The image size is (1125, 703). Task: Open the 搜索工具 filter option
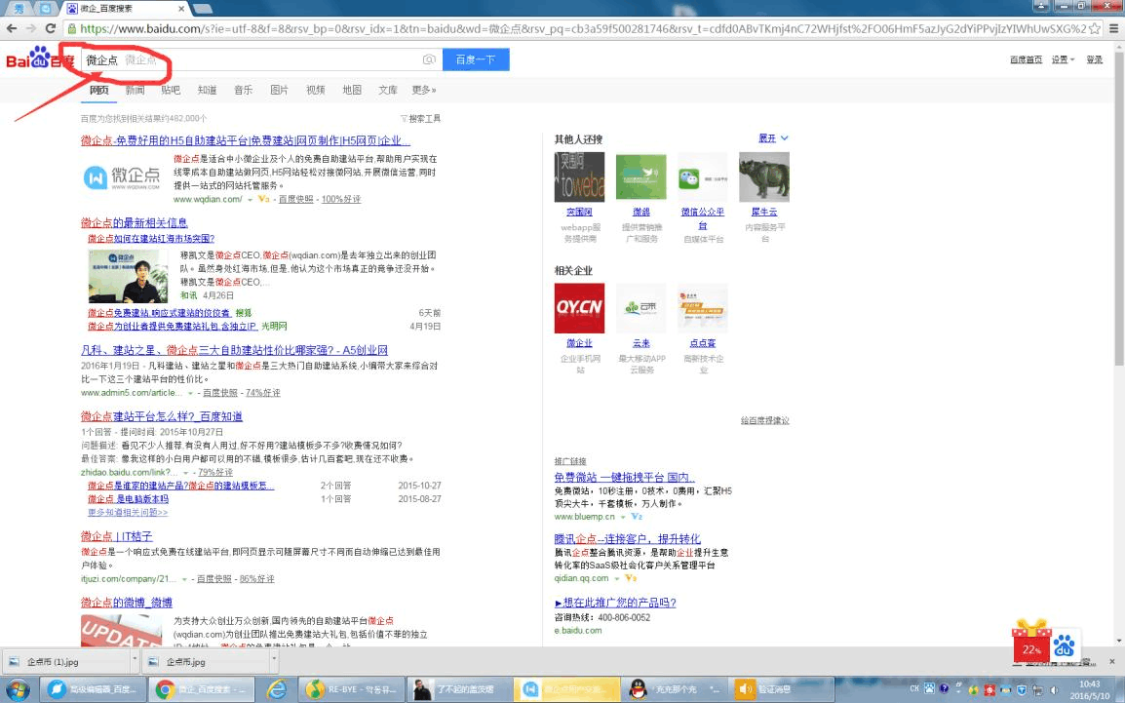click(x=420, y=119)
